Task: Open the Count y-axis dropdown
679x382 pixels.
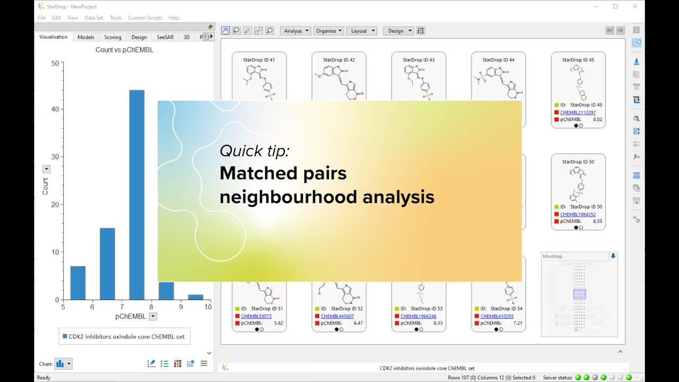Action: pyautogui.click(x=46, y=169)
